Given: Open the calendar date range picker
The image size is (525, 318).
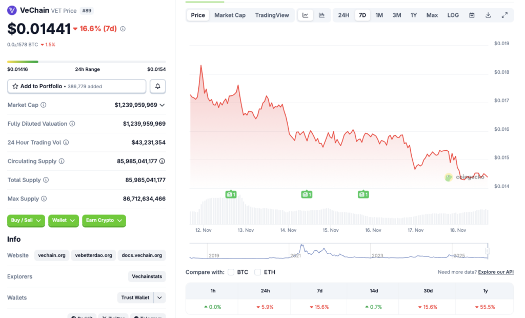Looking at the screenshot, I should (x=471, y=15).
